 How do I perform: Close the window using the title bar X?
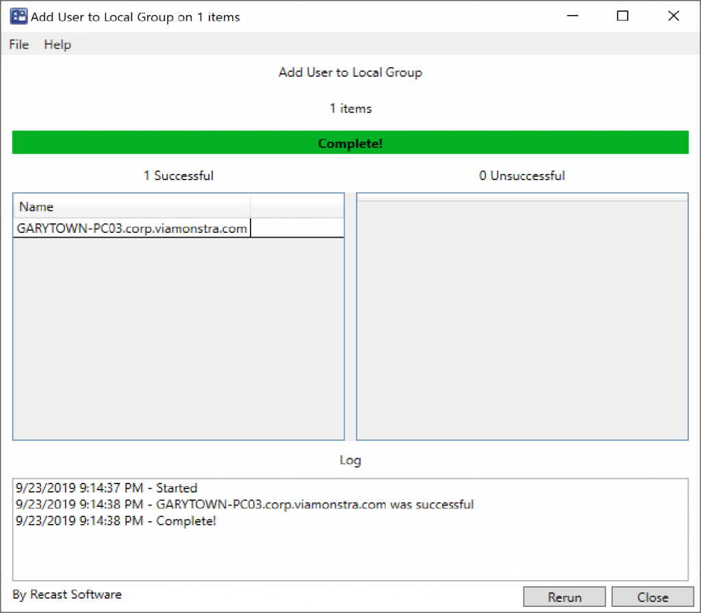[x=672, y=16]
